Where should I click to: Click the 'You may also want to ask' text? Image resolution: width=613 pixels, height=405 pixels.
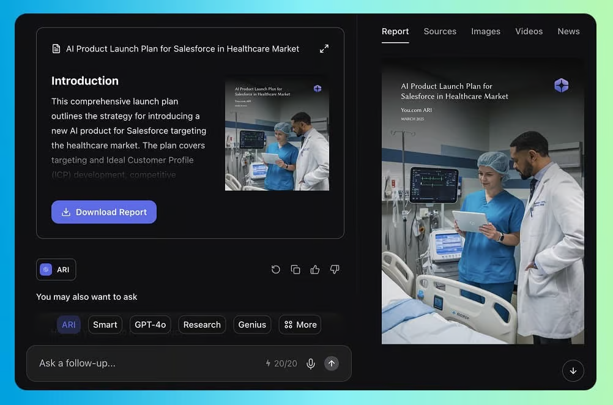pyautogui.click(x=87, y=297)
